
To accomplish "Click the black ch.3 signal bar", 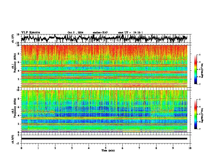I will pyautogui.click(x=104, y=139).
